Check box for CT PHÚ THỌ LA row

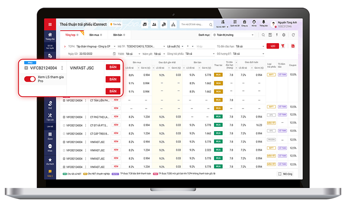tap(64, 117)
